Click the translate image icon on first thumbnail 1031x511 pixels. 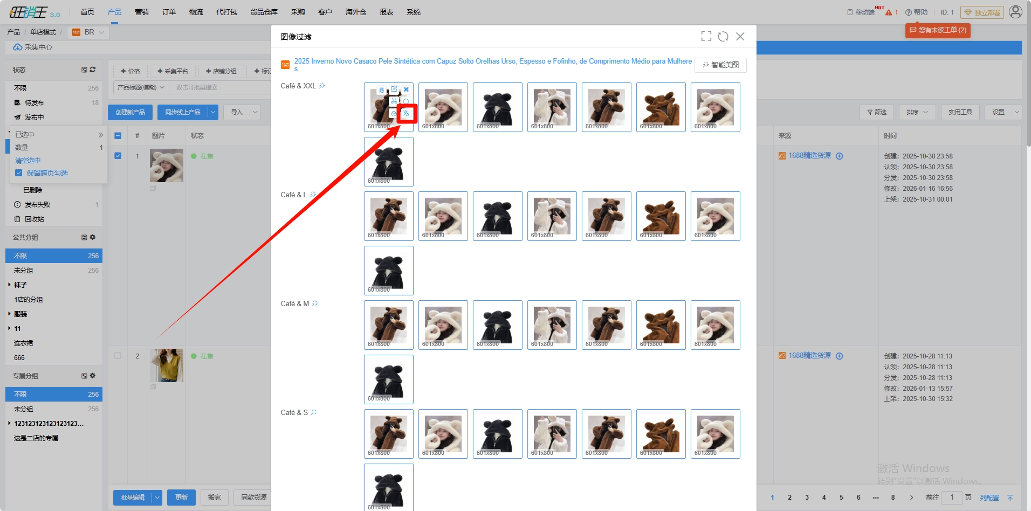tap(407, 113)
